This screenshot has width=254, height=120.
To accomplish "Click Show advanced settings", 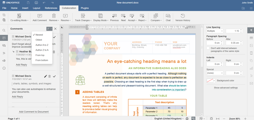I will tap(226, 88).
